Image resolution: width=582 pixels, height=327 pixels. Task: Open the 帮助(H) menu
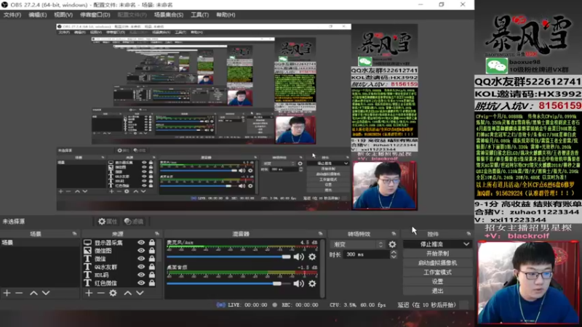[226, 15]
